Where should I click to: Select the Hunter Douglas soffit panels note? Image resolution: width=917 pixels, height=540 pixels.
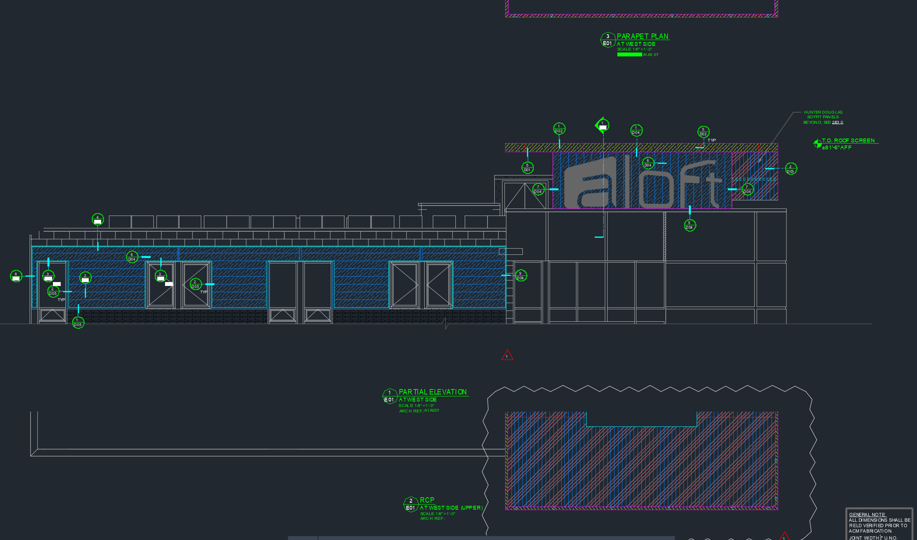823,117
